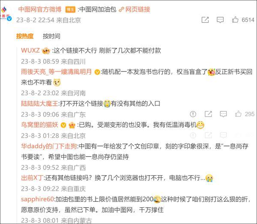The width and height of the screenshot is (257, 224).
Task: Sort comments by 按热度
Action: tap(25, 36)
